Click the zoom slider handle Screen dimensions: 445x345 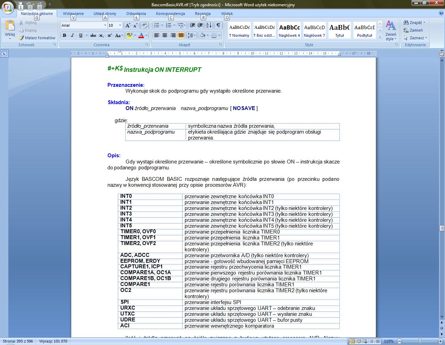(x=420, y=341)
